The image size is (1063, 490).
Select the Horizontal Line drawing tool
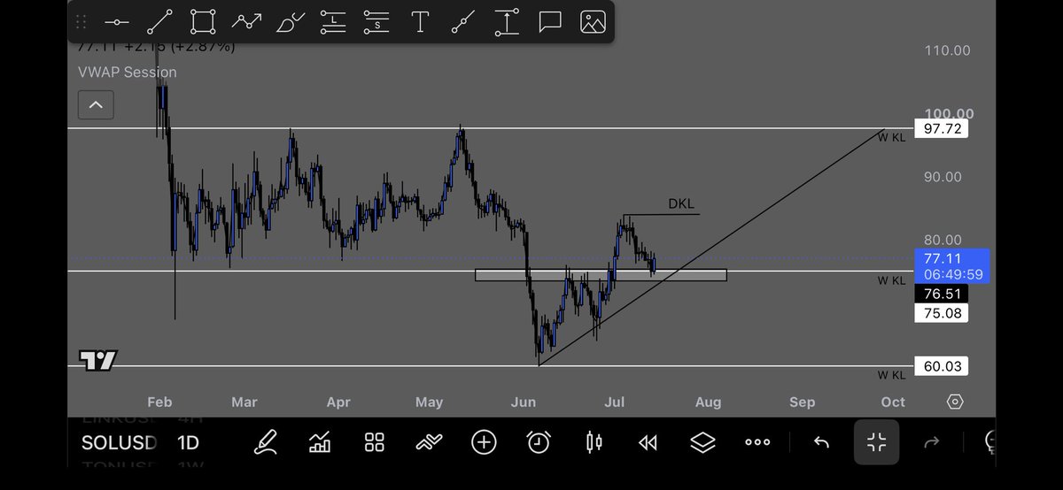(x=116, y=22)
